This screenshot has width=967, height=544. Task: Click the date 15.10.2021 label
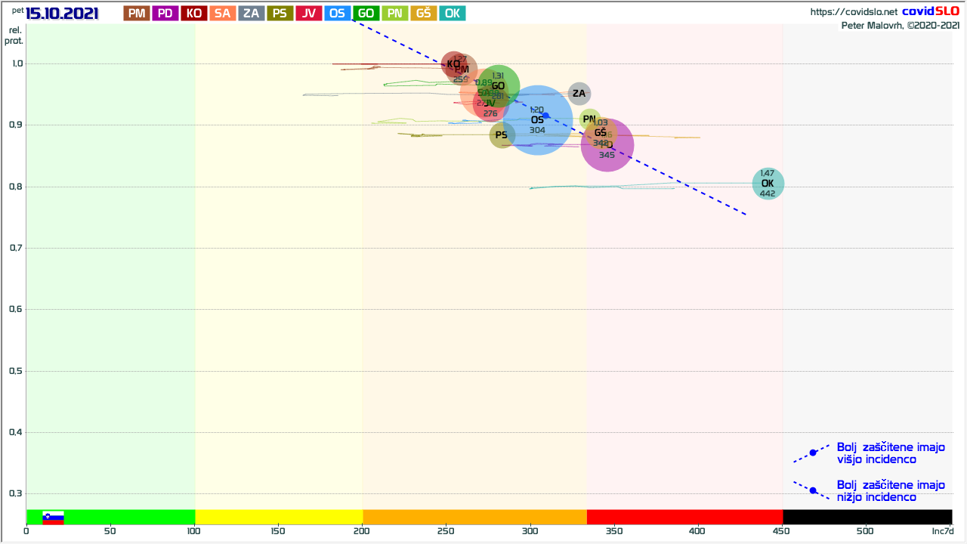[62, 13]
